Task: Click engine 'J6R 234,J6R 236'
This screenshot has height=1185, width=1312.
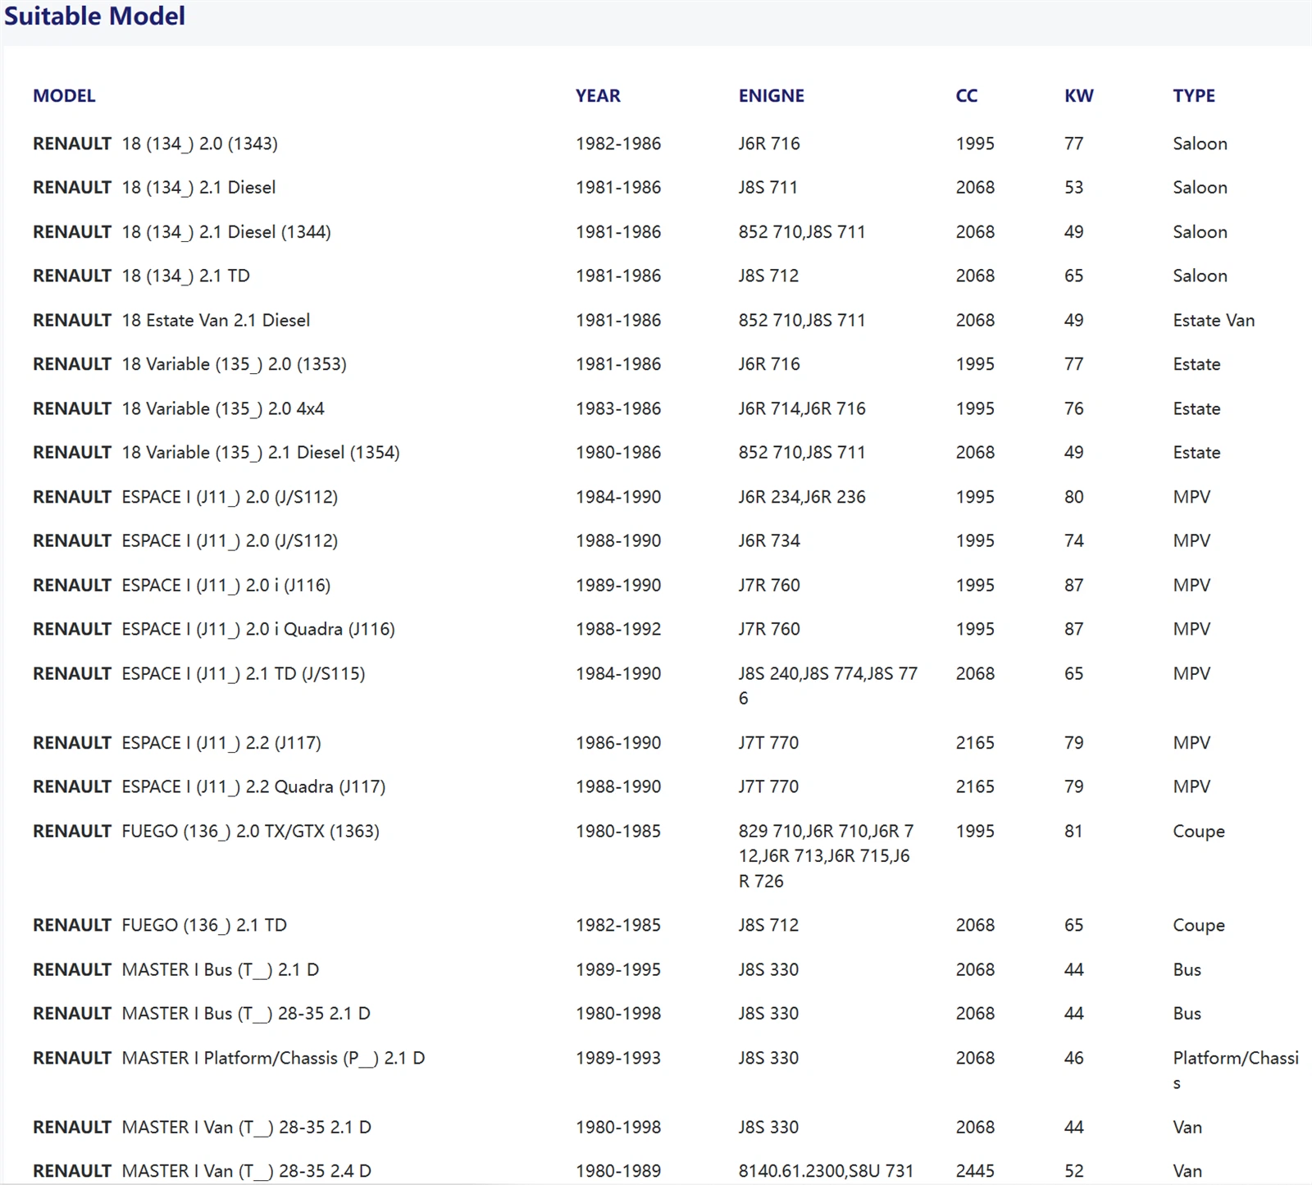Action: (x=802, y=497)
